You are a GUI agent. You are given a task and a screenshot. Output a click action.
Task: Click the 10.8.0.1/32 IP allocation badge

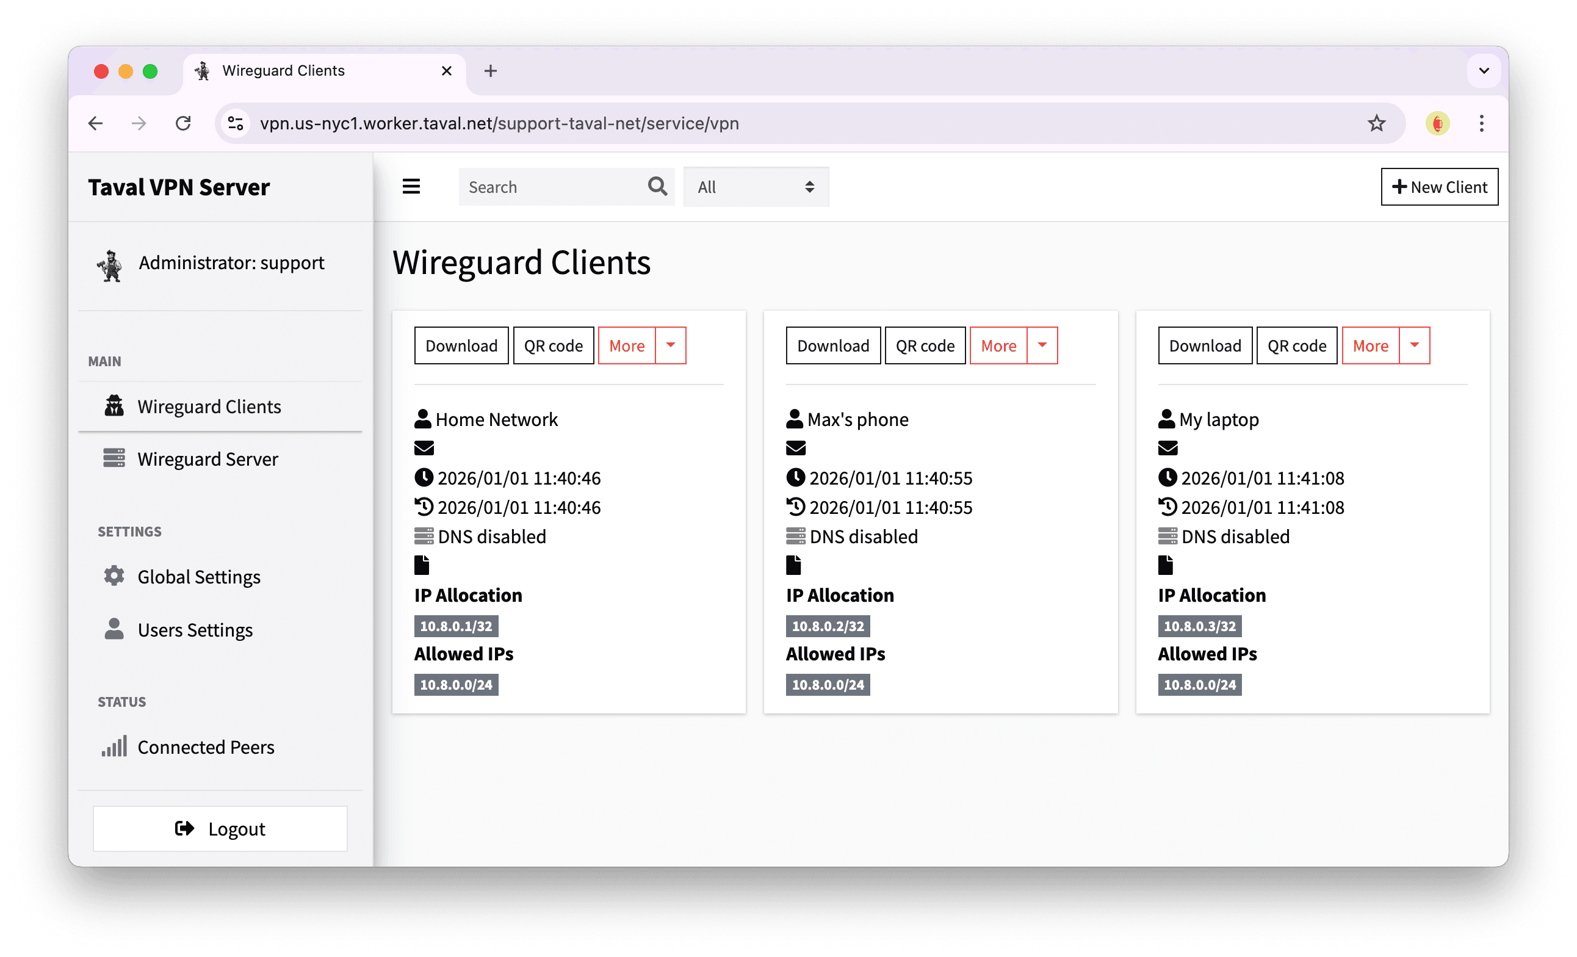coord(456,626)
